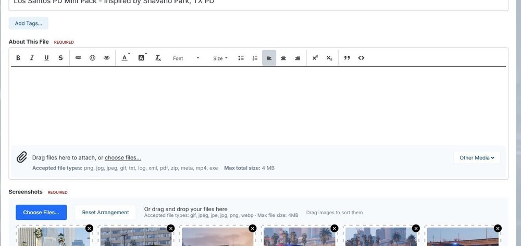Open the Font dropdown
Image resolution: width=521 pixels, height=246 pixels.
pos(186,58)
